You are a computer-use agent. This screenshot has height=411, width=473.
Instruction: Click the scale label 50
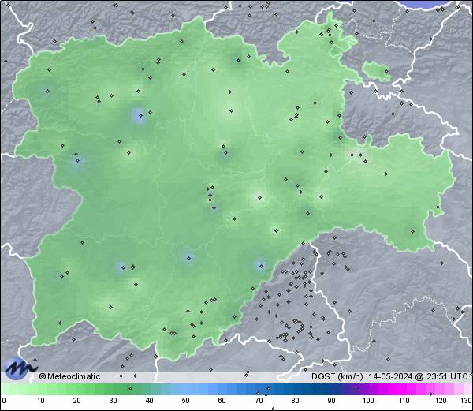tap(186, 401)
